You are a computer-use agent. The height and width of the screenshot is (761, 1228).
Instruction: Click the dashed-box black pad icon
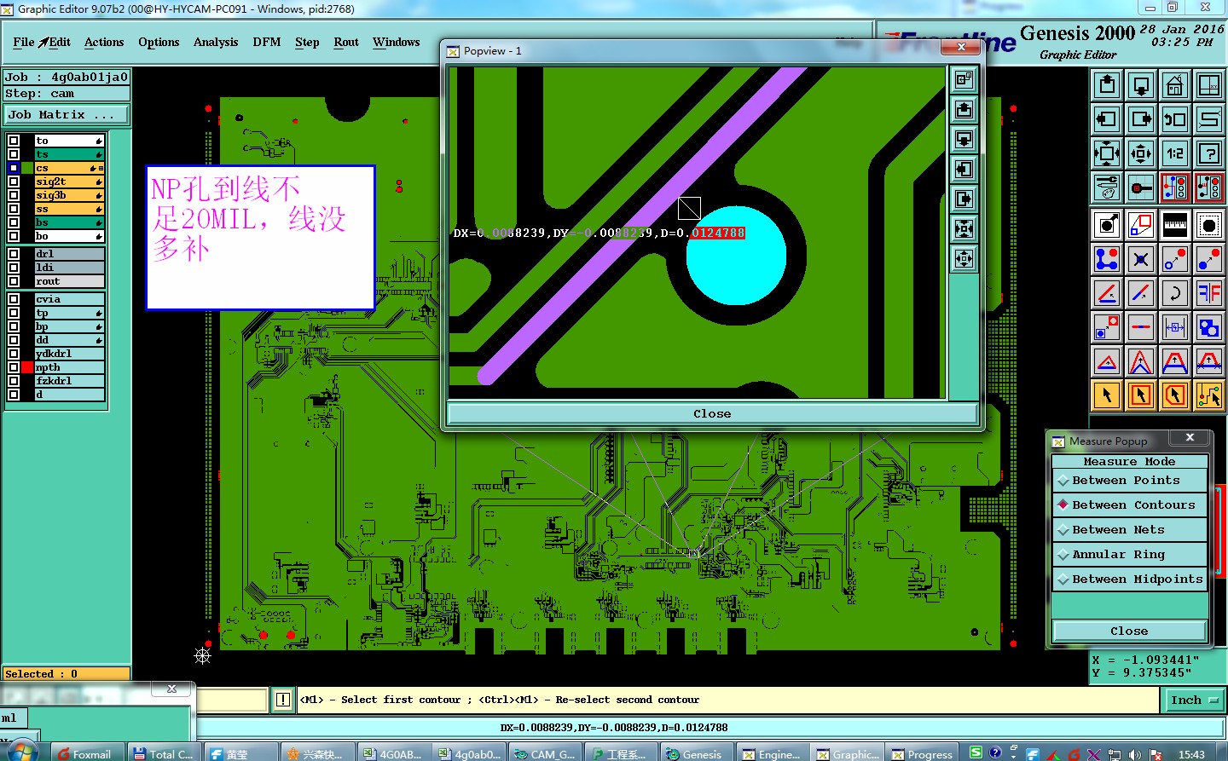(x=1209, y=225)
